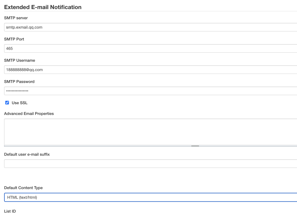The width and height of the screenshot is (297, 214).
Task: Focus the SMTP Password field
Action: pos(150,91)
